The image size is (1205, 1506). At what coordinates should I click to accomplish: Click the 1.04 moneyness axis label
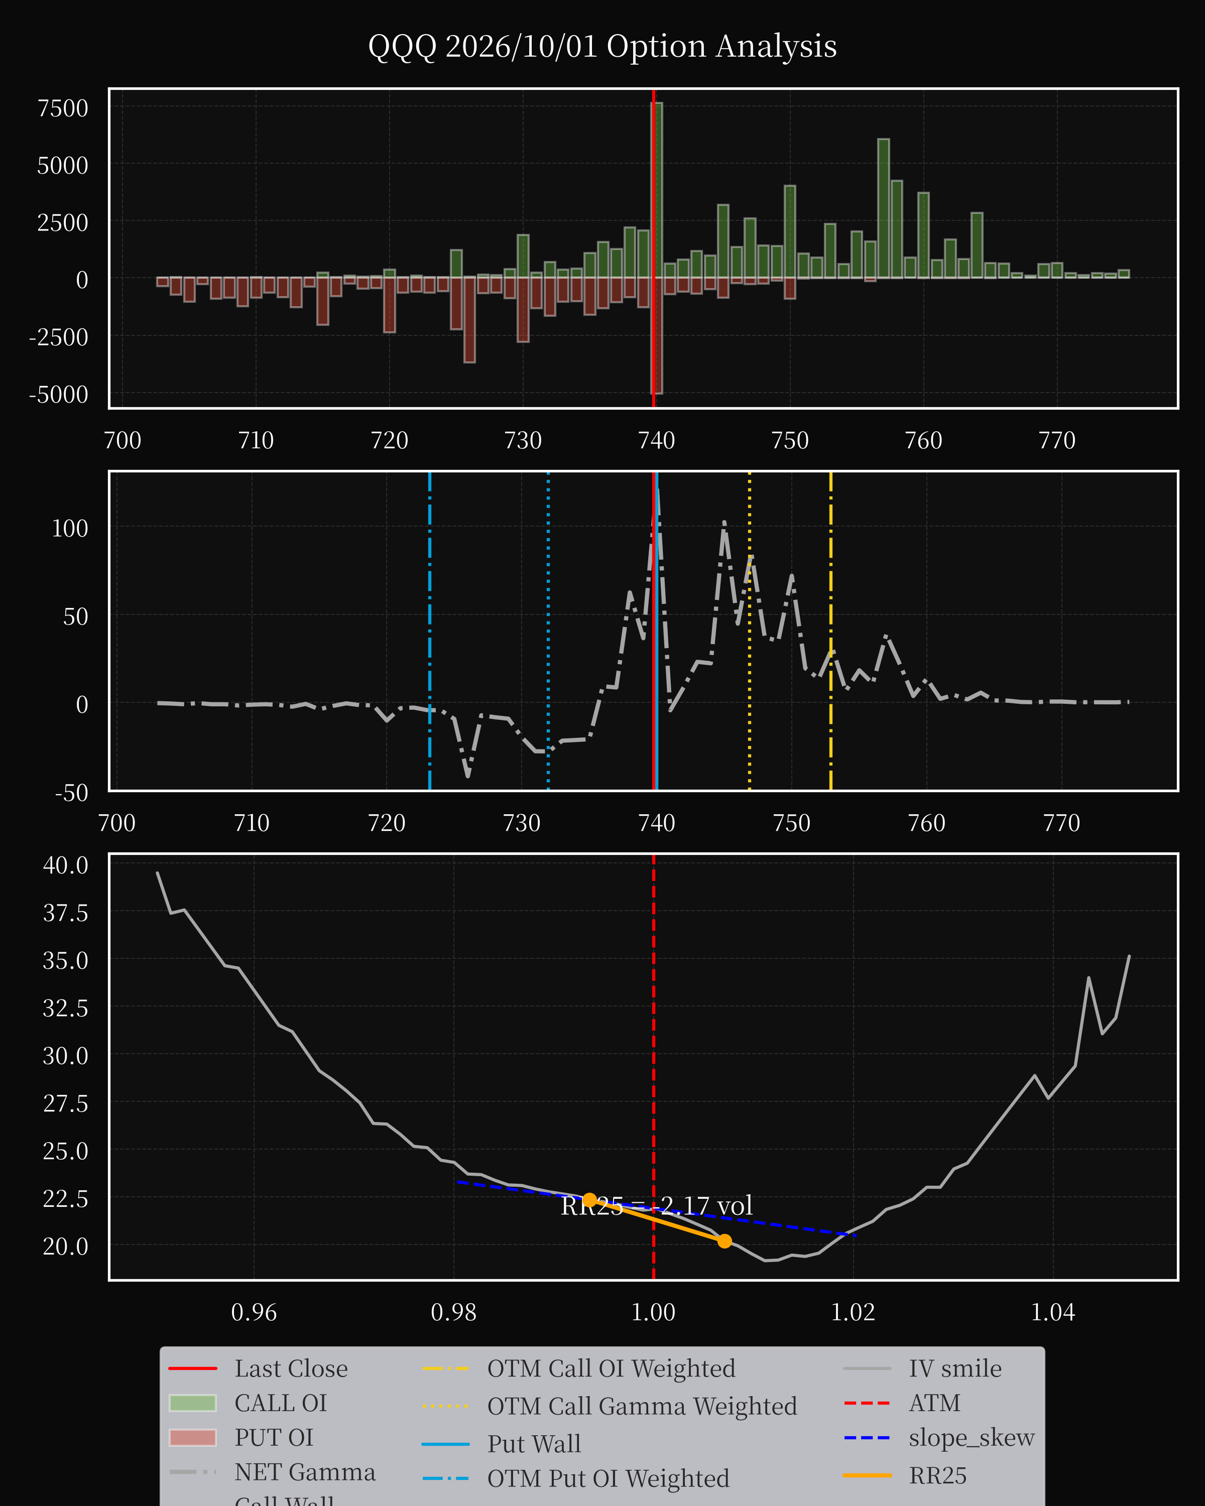[1053, 1312]
